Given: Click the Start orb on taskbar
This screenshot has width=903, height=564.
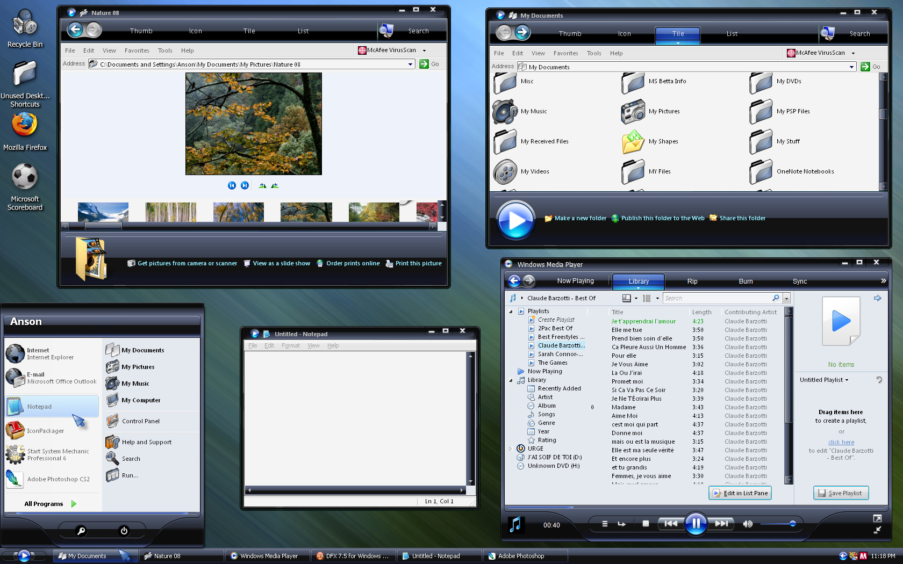Looking at the screenshot, I should [24, 555].
